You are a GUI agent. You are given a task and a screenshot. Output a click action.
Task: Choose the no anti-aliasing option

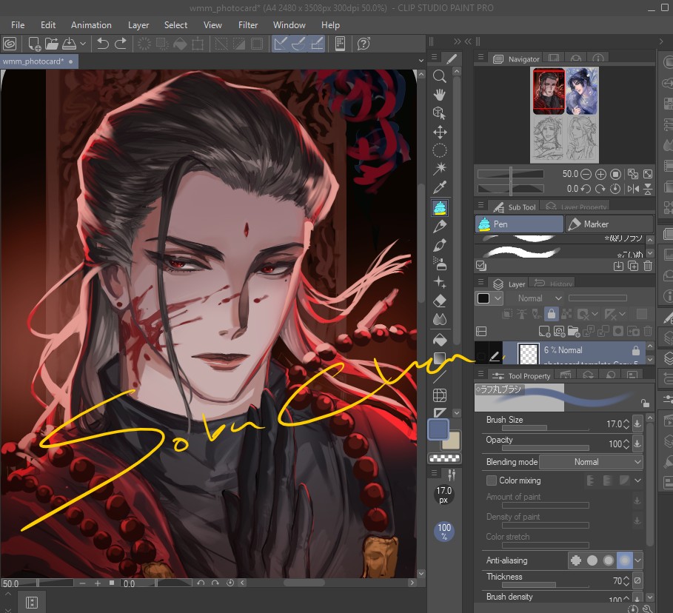576,560
